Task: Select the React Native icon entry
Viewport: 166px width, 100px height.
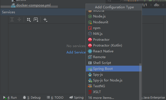Action: [90, 51]
